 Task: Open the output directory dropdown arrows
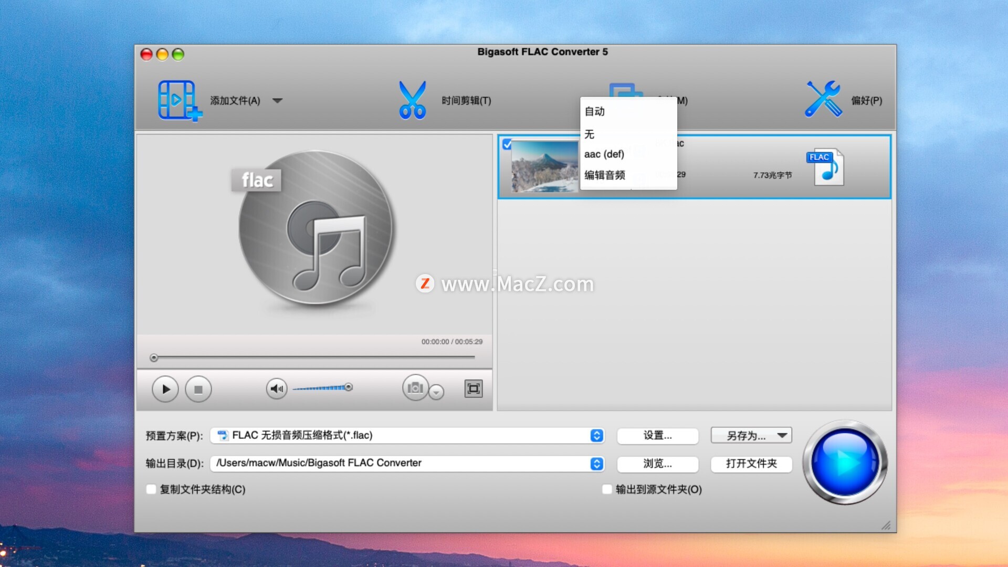596,464
